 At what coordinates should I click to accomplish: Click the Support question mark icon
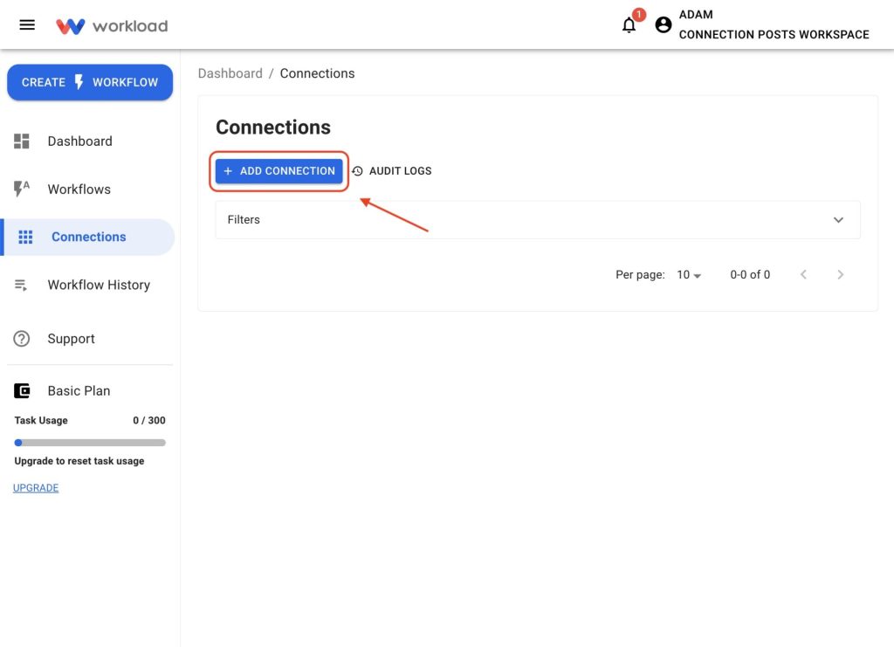click(22, 339)
